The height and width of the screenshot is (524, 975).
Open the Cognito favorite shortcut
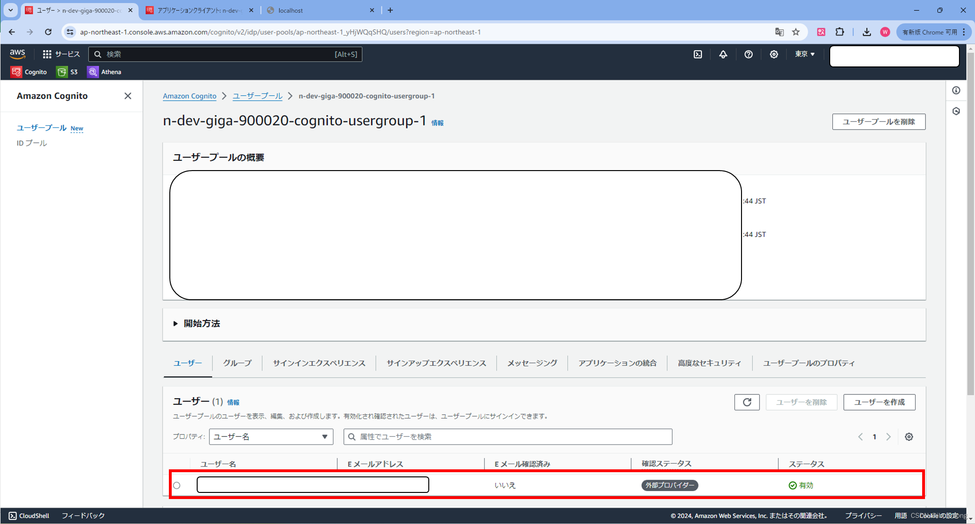(29, 72)
